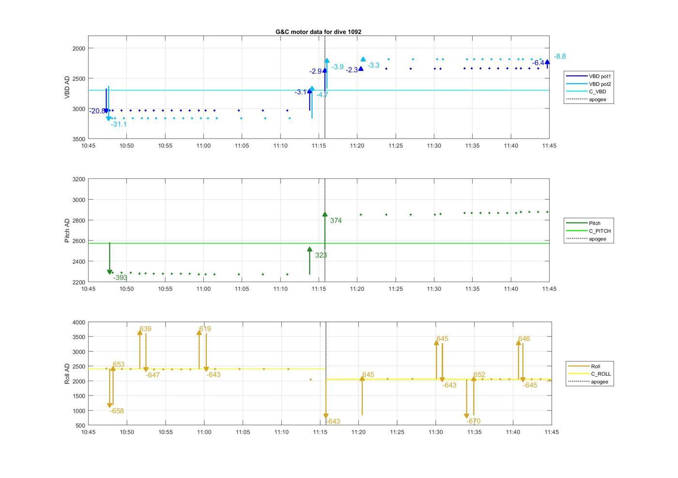Click the -2.9 VBD annotation
678x478 pixels.
pyautogui.click(x=316, y=71)
